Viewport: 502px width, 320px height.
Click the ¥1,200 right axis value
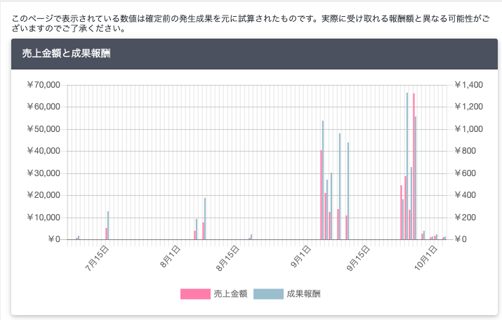469,107
